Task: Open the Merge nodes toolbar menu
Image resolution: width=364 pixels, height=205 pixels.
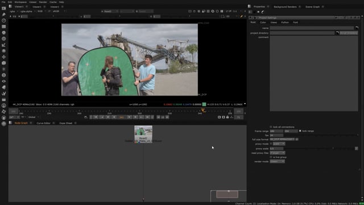Action: pyautogui.click(x=4, y=51)
